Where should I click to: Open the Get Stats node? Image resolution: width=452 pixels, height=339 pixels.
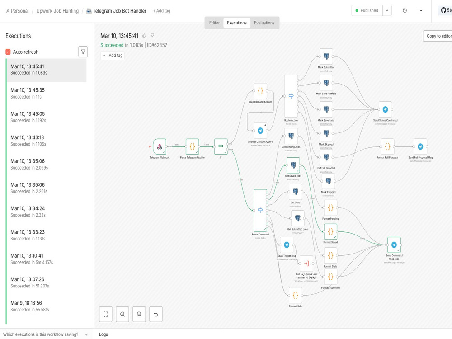[296, 192]
